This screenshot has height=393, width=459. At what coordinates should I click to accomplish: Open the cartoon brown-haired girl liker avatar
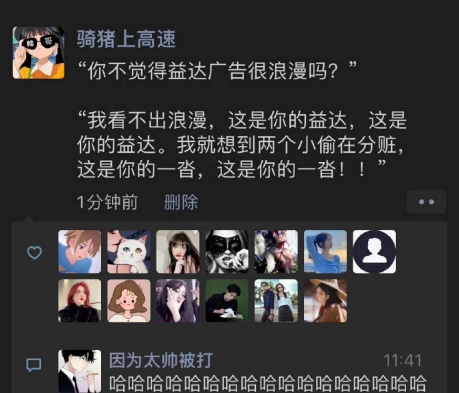(x=129, y=301)
